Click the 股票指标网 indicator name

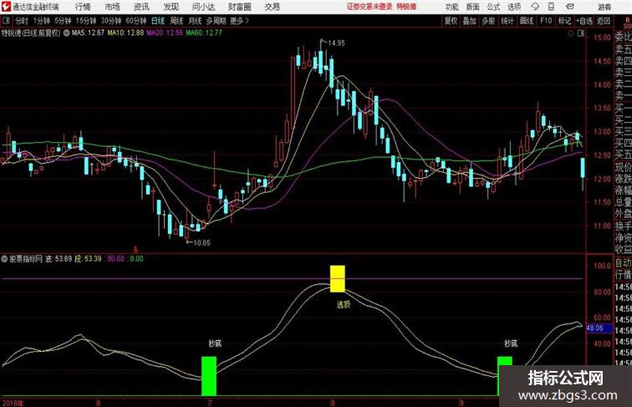pos(26,259)
